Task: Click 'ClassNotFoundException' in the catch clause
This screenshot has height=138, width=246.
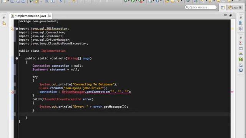Action: [x=62, y=99]
